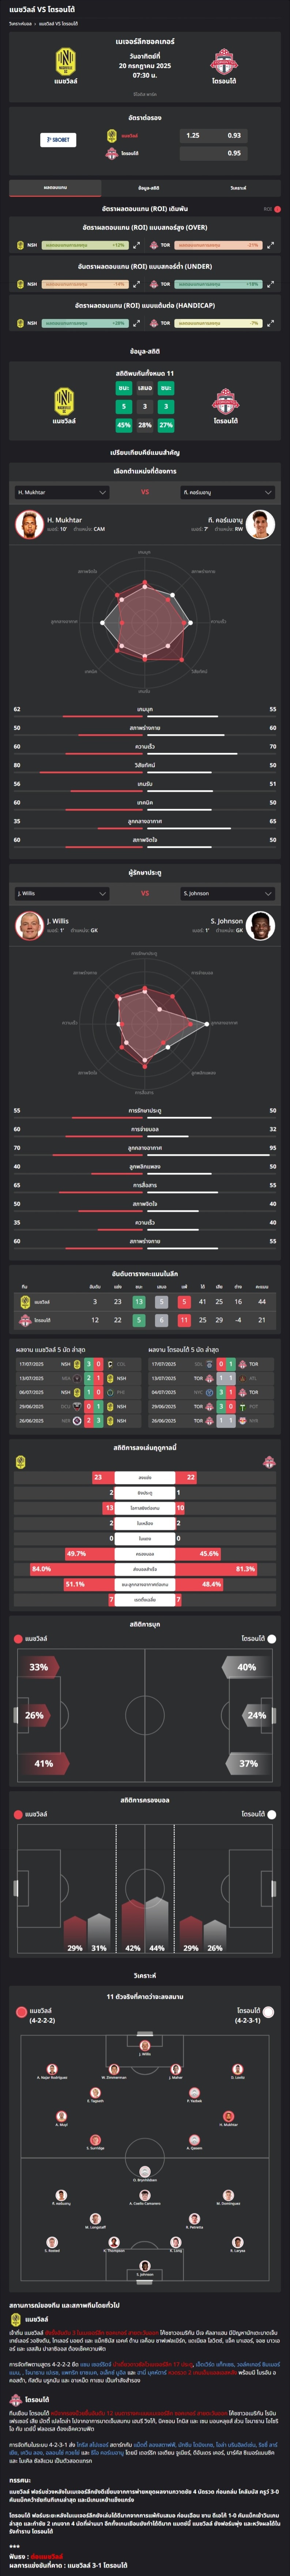Viewport: 290px width, 2576px height.
Task: Select the first highlighted tab under the odds
Action: point(55,187)
